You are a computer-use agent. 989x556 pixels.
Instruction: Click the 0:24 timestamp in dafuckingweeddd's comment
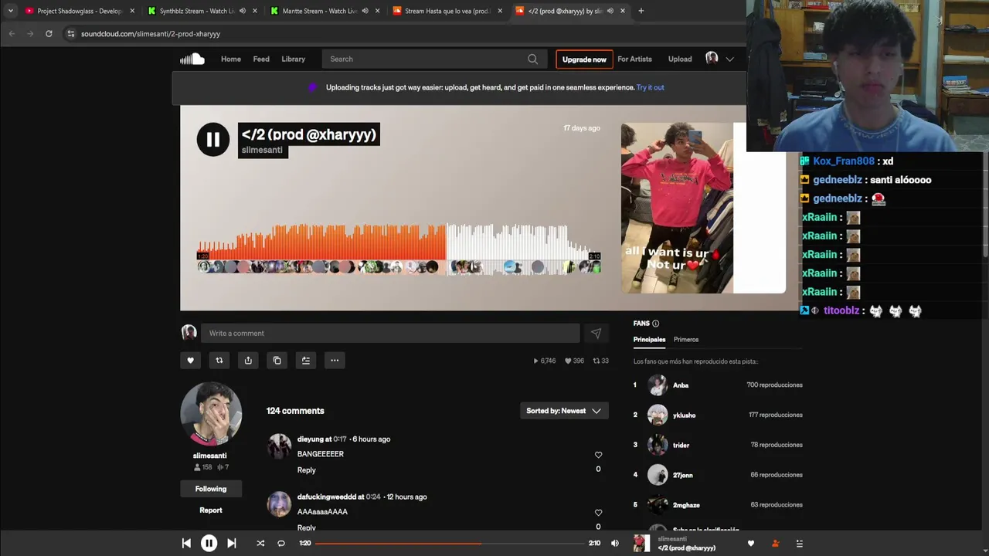click(373, 497)
